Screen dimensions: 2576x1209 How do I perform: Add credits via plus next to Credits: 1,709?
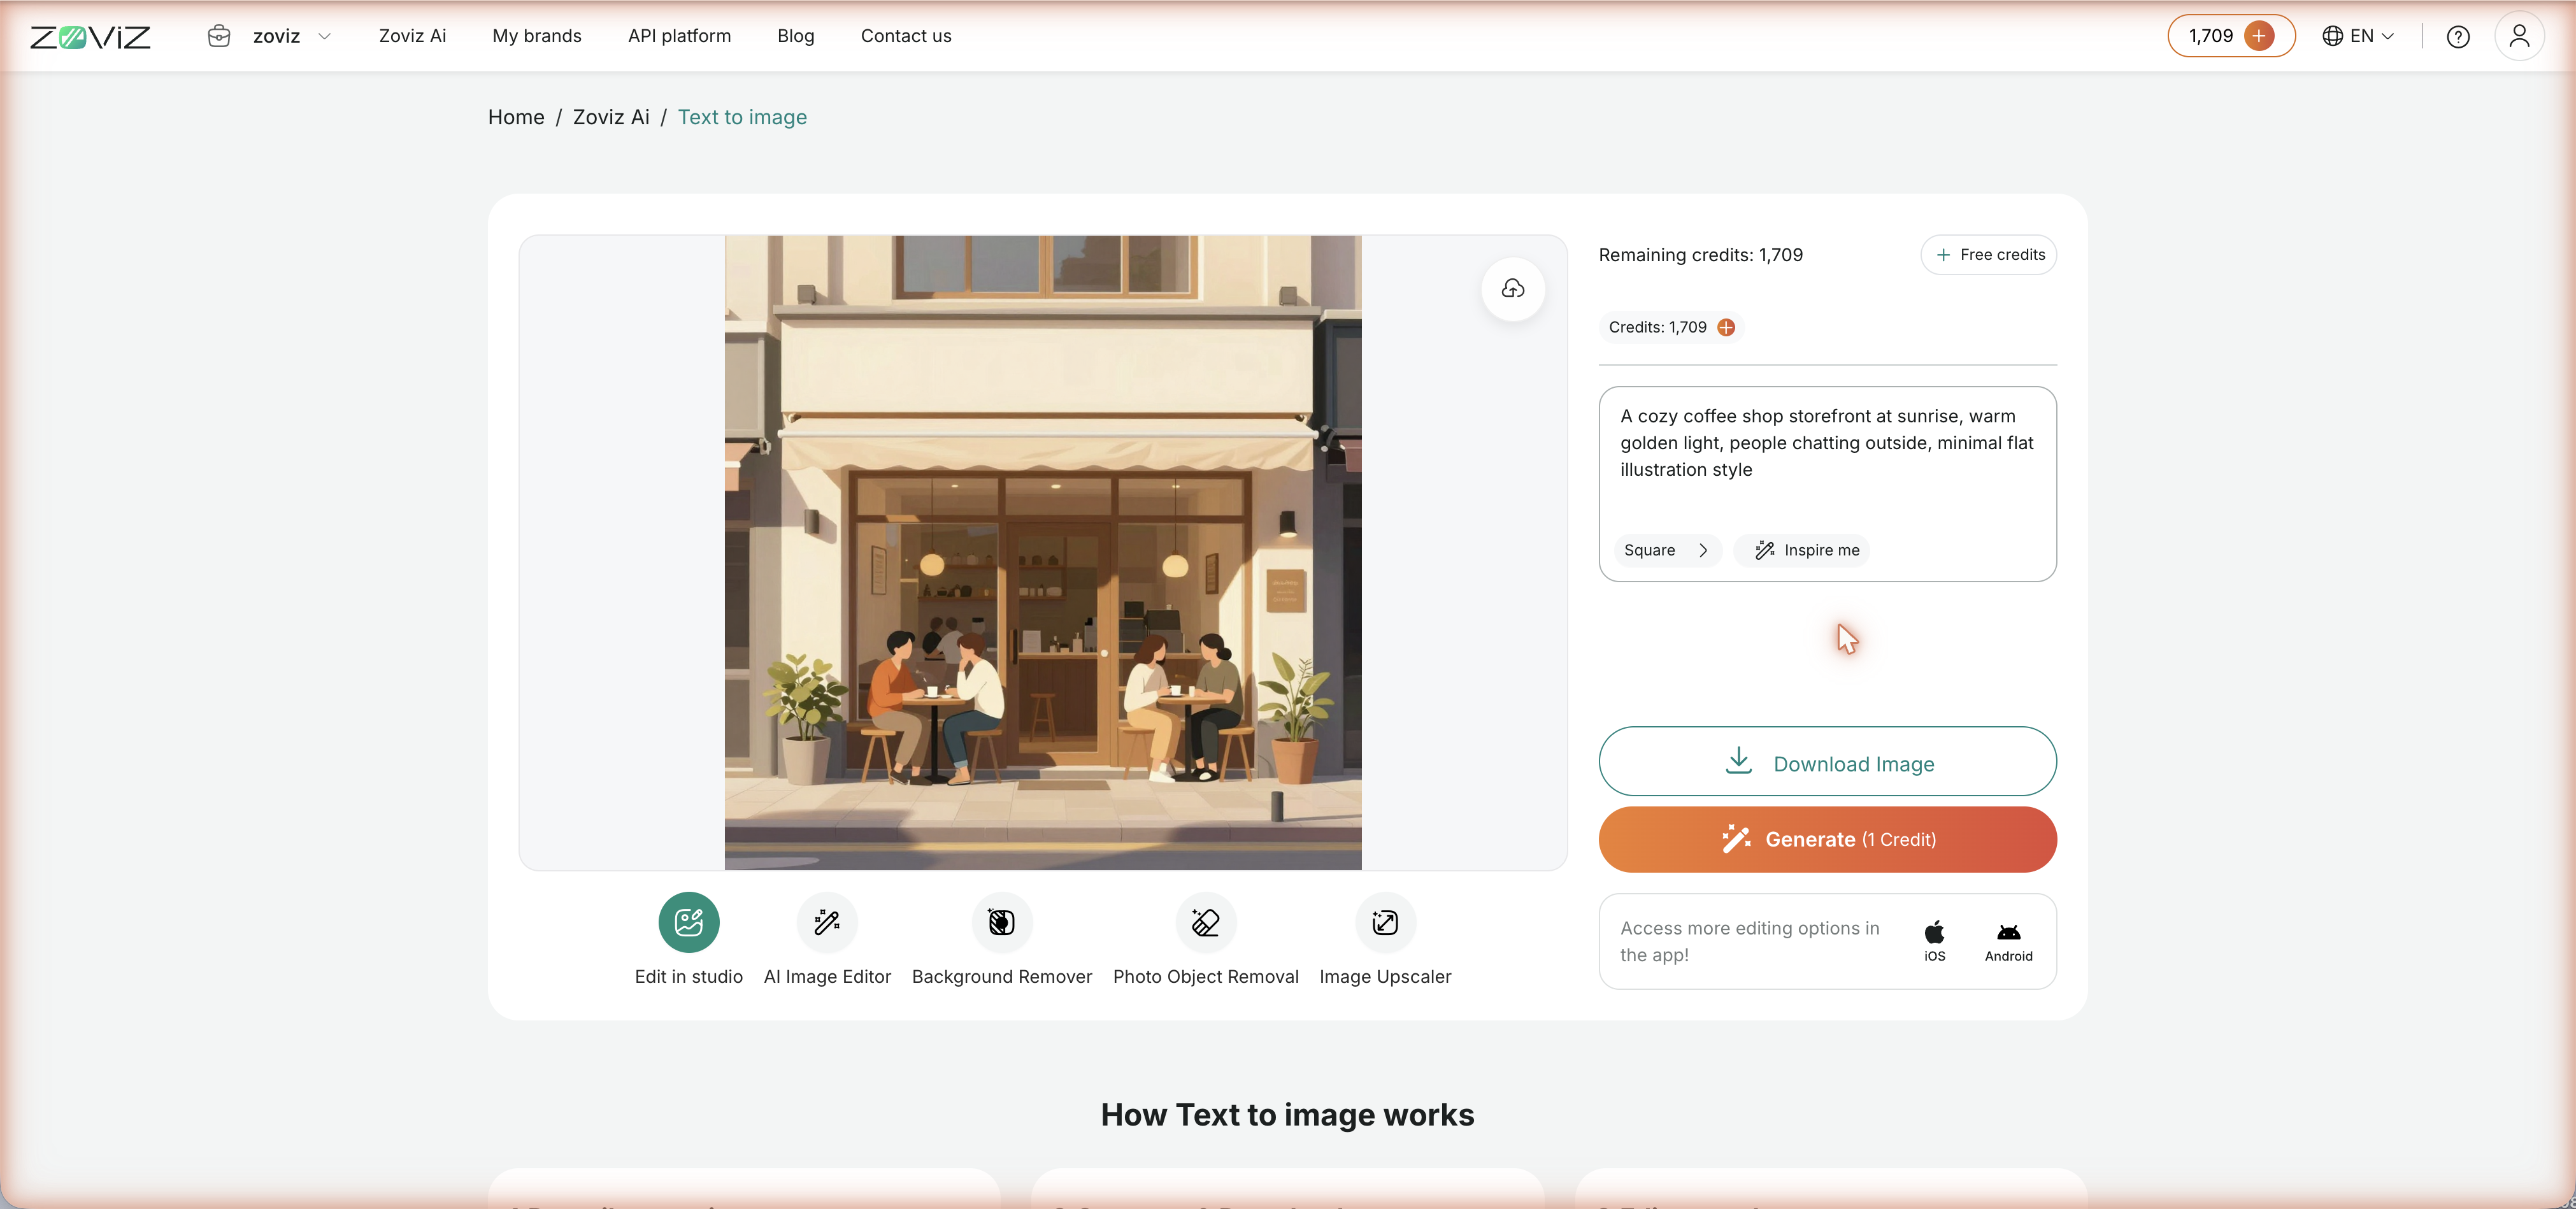pyautogui.click(x=1726, y=327)
